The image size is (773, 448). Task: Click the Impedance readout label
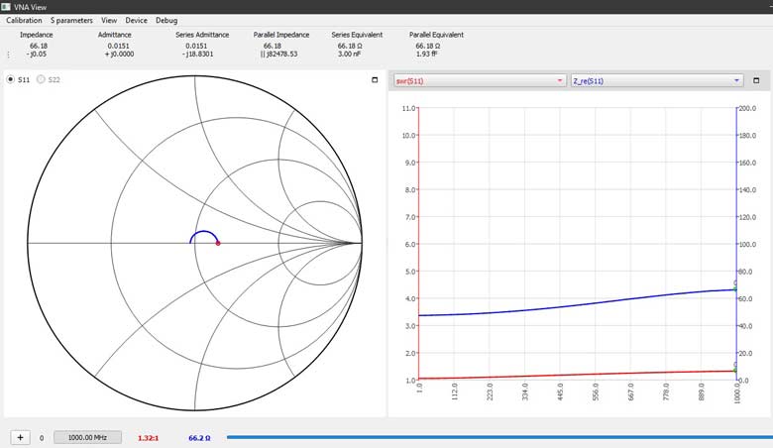point(37,35)
